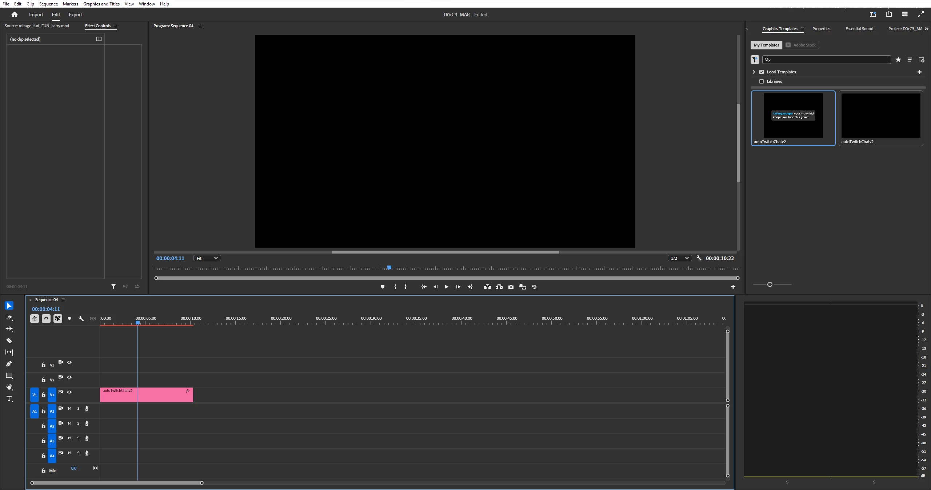Viewport: 931px width, 490px height.
Task: Select the Hand tool
Action: pos(9,387)
